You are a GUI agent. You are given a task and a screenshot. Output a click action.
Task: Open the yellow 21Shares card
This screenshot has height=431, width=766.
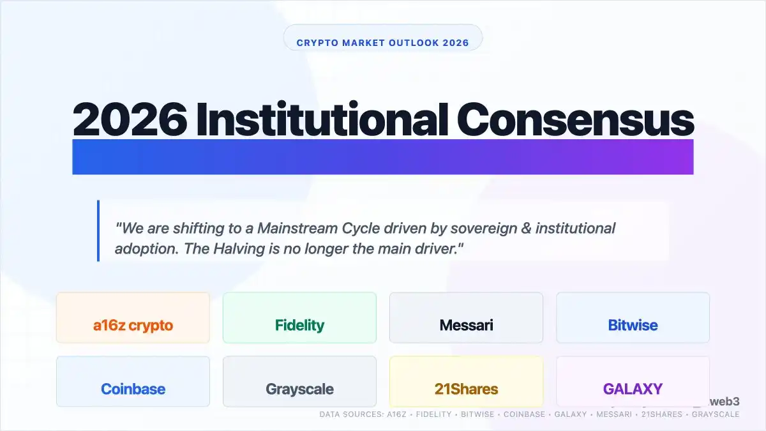click(x=466, y=381)
